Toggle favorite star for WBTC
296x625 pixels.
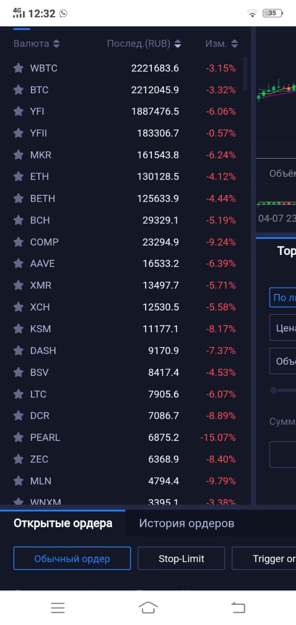pyautogui.click(x=19, y=68)
